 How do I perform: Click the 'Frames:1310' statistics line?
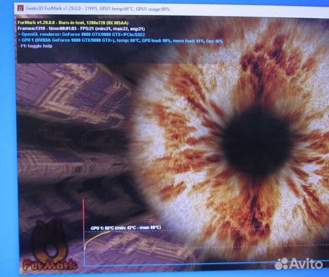pyautogui.click(x=81, y=29)
